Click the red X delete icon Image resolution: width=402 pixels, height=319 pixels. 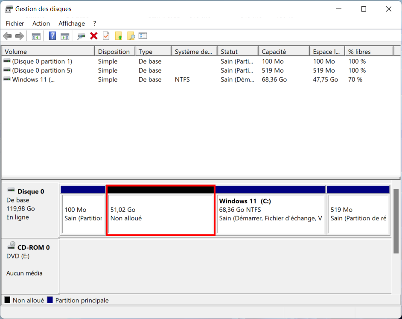pyautogui.click(x=94, y=36)
